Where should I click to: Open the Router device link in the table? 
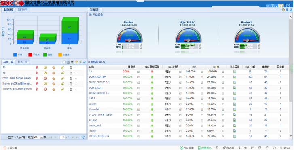[x=93, y=131]
